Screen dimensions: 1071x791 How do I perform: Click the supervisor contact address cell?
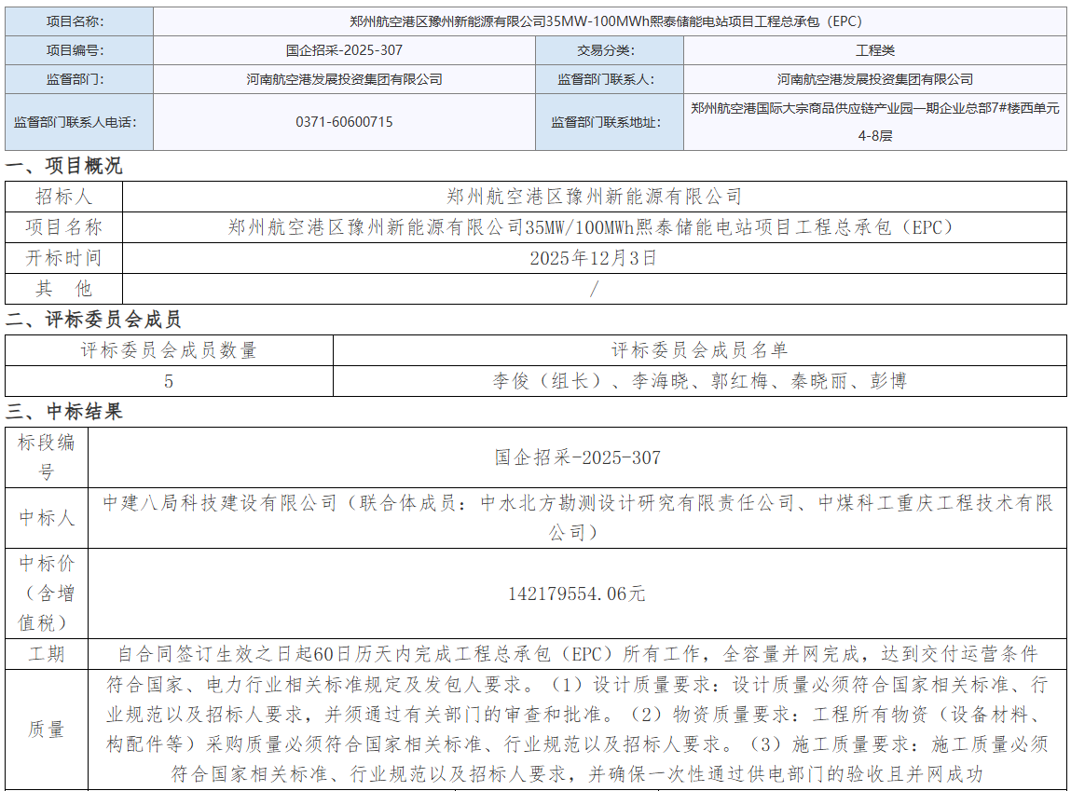tap(874, 122)
